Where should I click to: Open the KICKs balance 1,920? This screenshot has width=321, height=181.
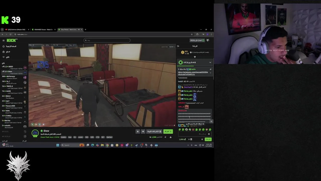click(x=182, y=139)
